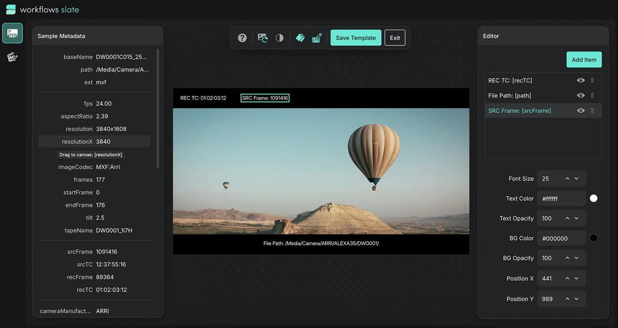
Task: Click the tags icon in toolbar
Action: point(300,38)
